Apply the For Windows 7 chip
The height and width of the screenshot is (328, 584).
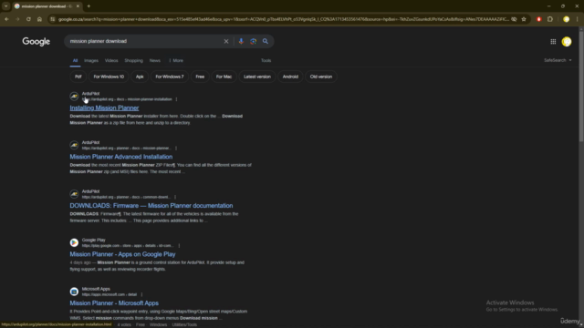tap(170, 77)
